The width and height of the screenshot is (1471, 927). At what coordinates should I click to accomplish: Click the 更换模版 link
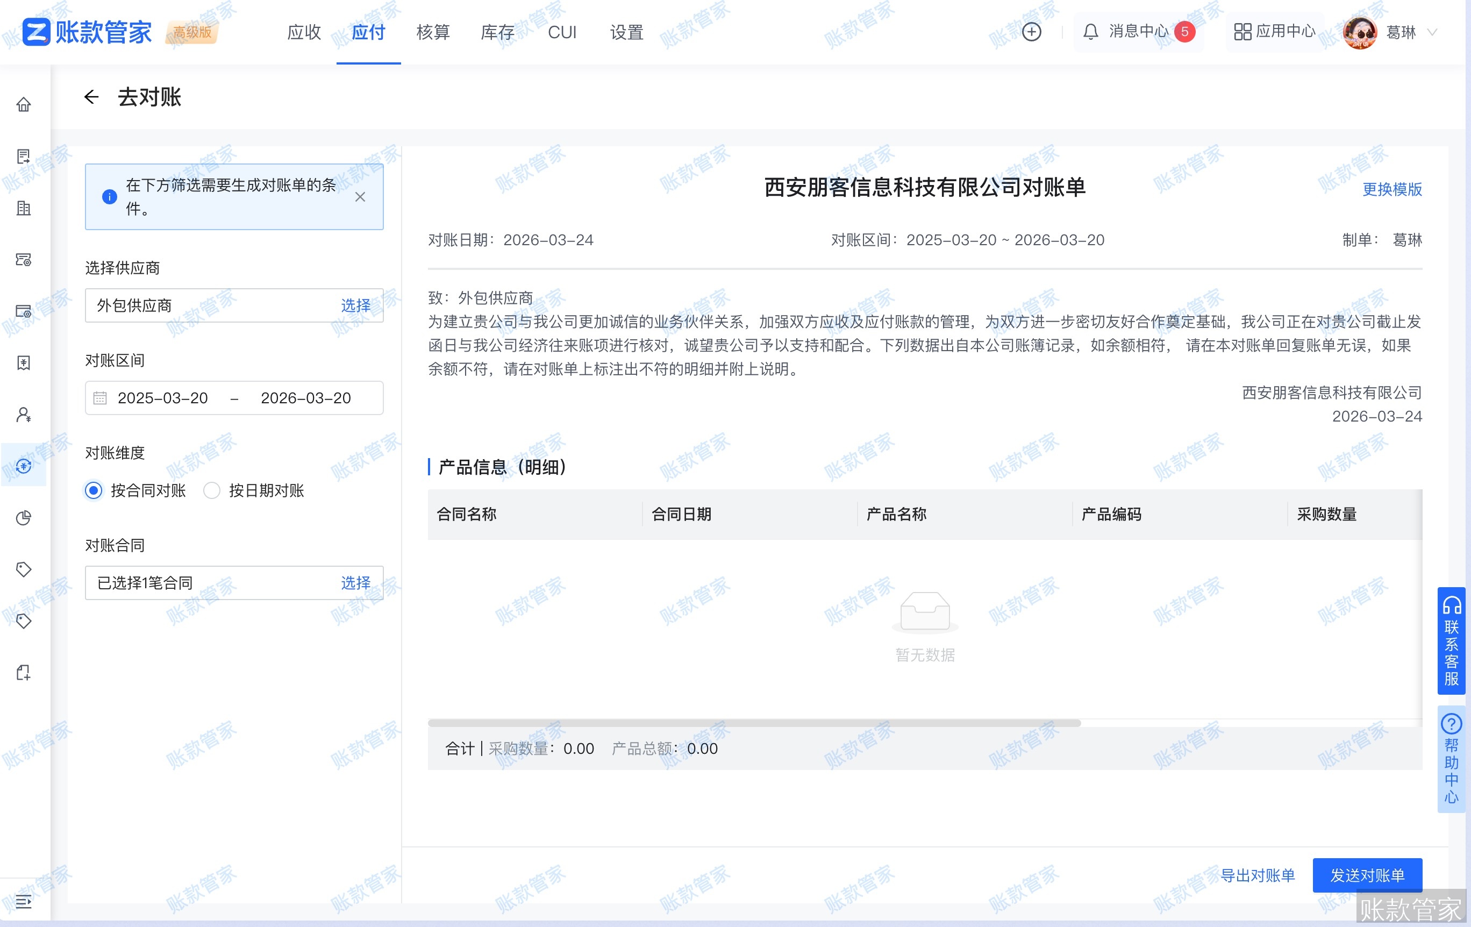tap(1391, 190)
